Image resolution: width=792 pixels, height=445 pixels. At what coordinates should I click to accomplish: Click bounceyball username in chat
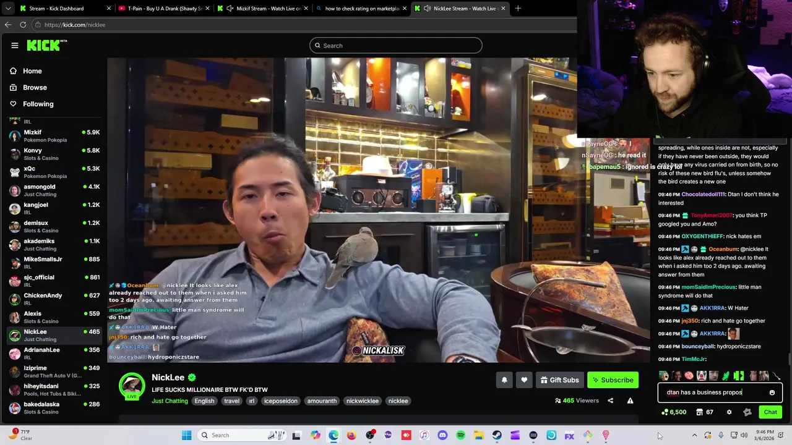(698, 347)
